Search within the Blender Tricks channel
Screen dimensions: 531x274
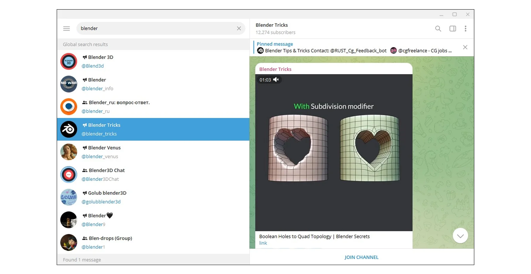438,29
